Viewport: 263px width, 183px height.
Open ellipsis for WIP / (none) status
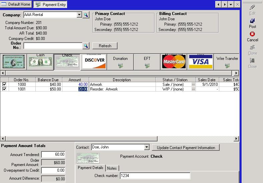(193, 89)
